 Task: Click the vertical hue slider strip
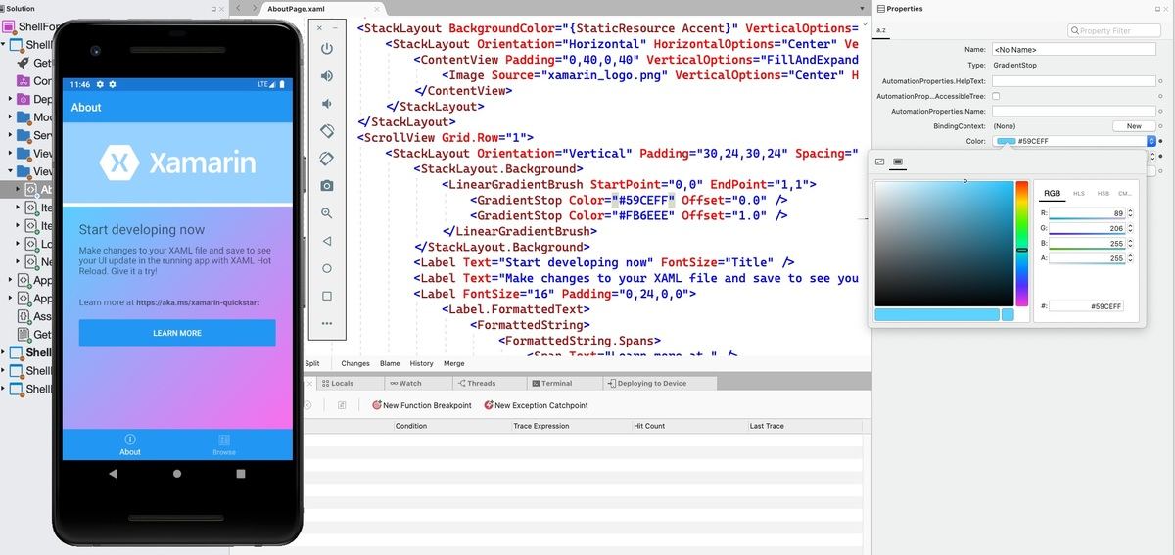click(x=1021, y=244)
